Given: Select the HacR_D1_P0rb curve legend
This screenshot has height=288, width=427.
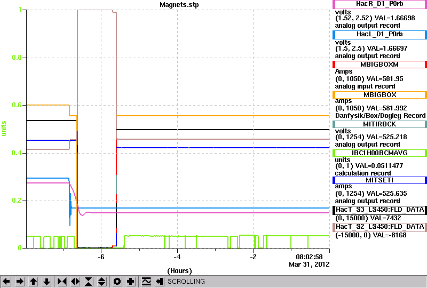Looking at the screenshot, I should [x=379, y=4].
